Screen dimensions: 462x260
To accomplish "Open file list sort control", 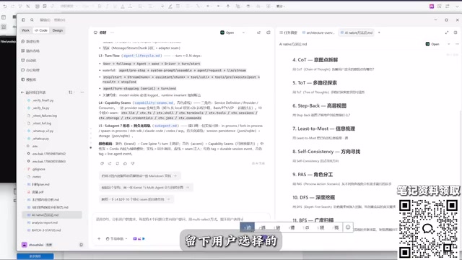I will tap(71, 92).
